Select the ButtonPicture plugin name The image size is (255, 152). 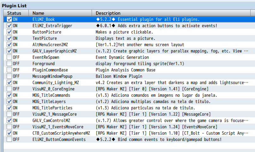point(47,32)
